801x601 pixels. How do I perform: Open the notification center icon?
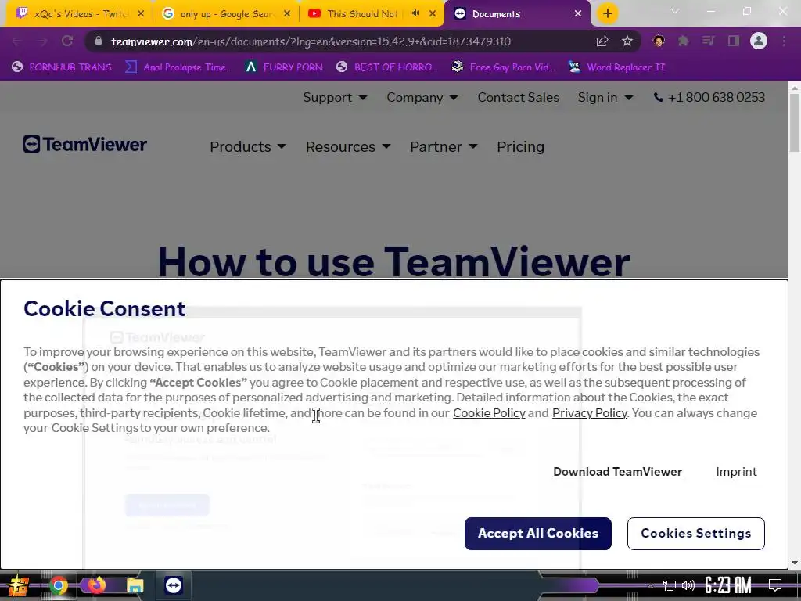point(775,585)
